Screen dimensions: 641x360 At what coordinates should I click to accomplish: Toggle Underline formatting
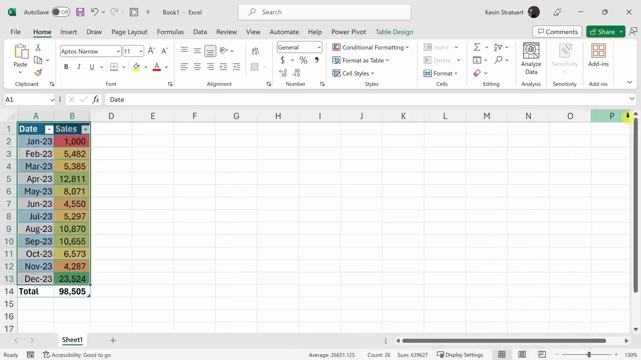(x=92, y=67)
